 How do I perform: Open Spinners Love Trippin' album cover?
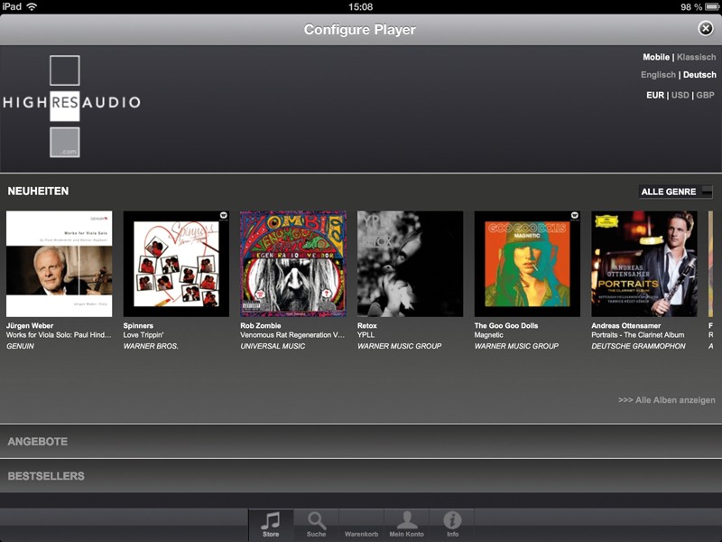(x=176, y=264)
